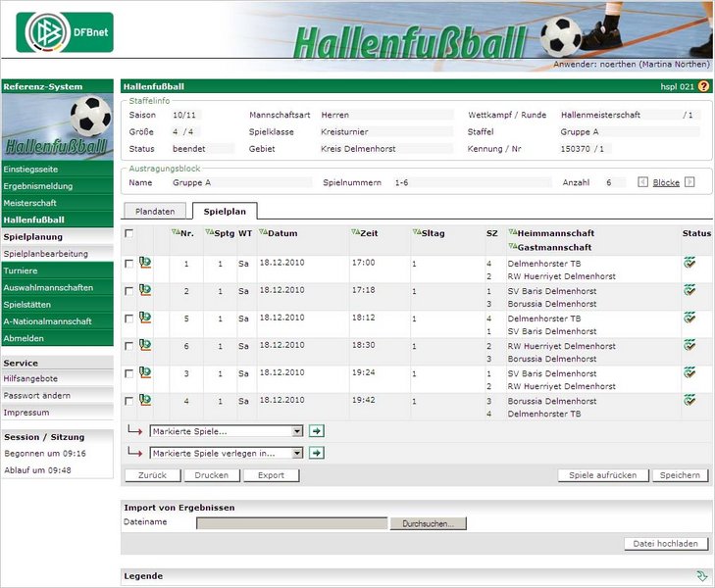Check the select-all checkbox in table header

tap(129, 233)
